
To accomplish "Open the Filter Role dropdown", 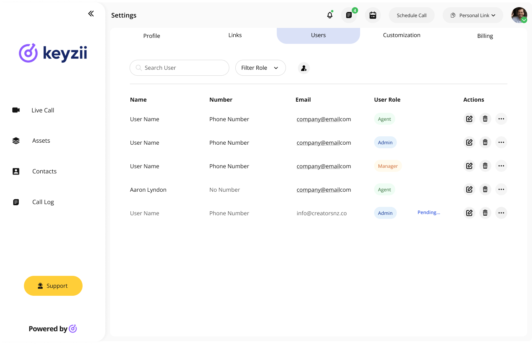I will pos(260,68).
